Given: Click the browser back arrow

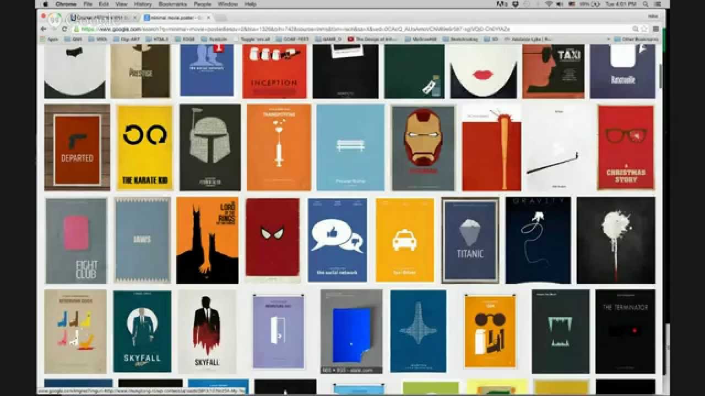Looking at the screenshot, I should pos(44,29).
